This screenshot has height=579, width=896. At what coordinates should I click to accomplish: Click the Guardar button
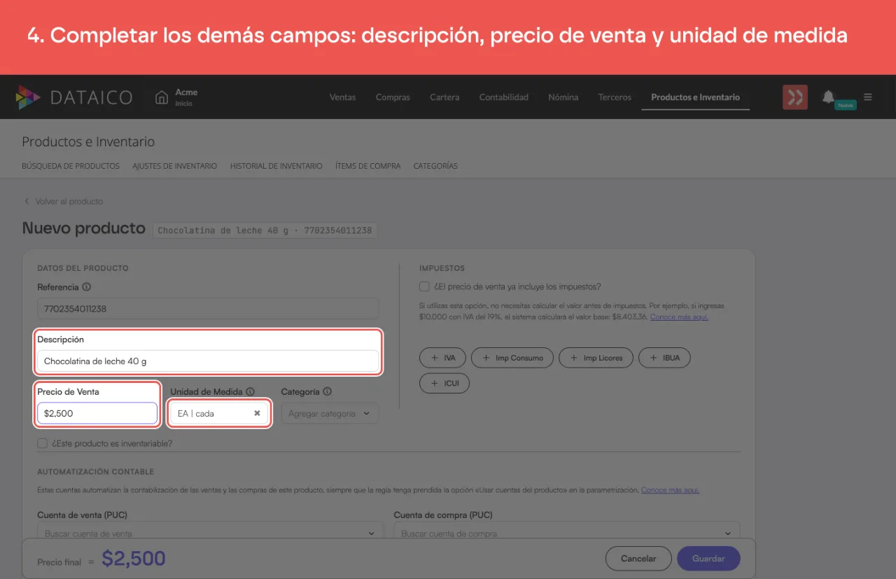coord(708,559)
